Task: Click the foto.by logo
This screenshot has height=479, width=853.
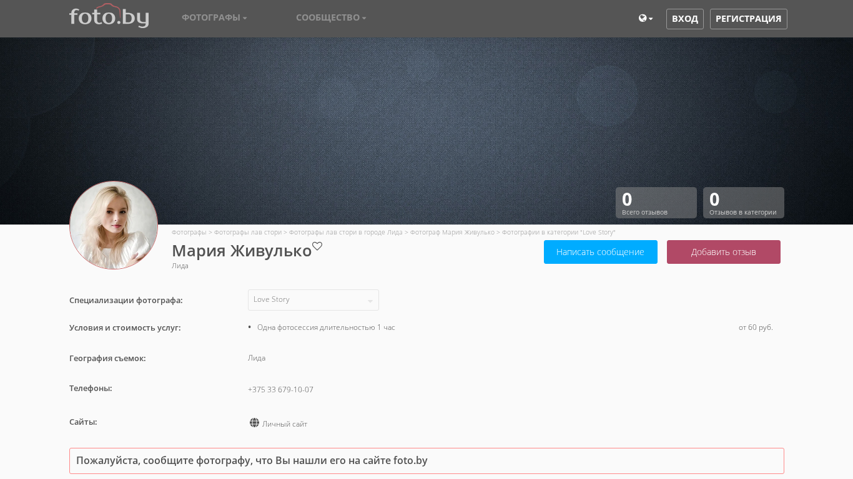Action: click(109, 17)
